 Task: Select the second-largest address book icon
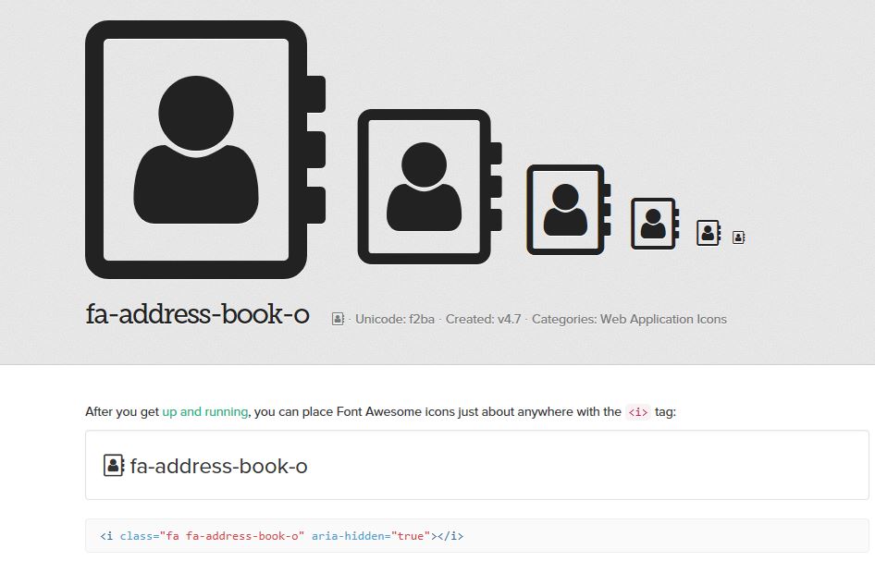click(425, 185)
